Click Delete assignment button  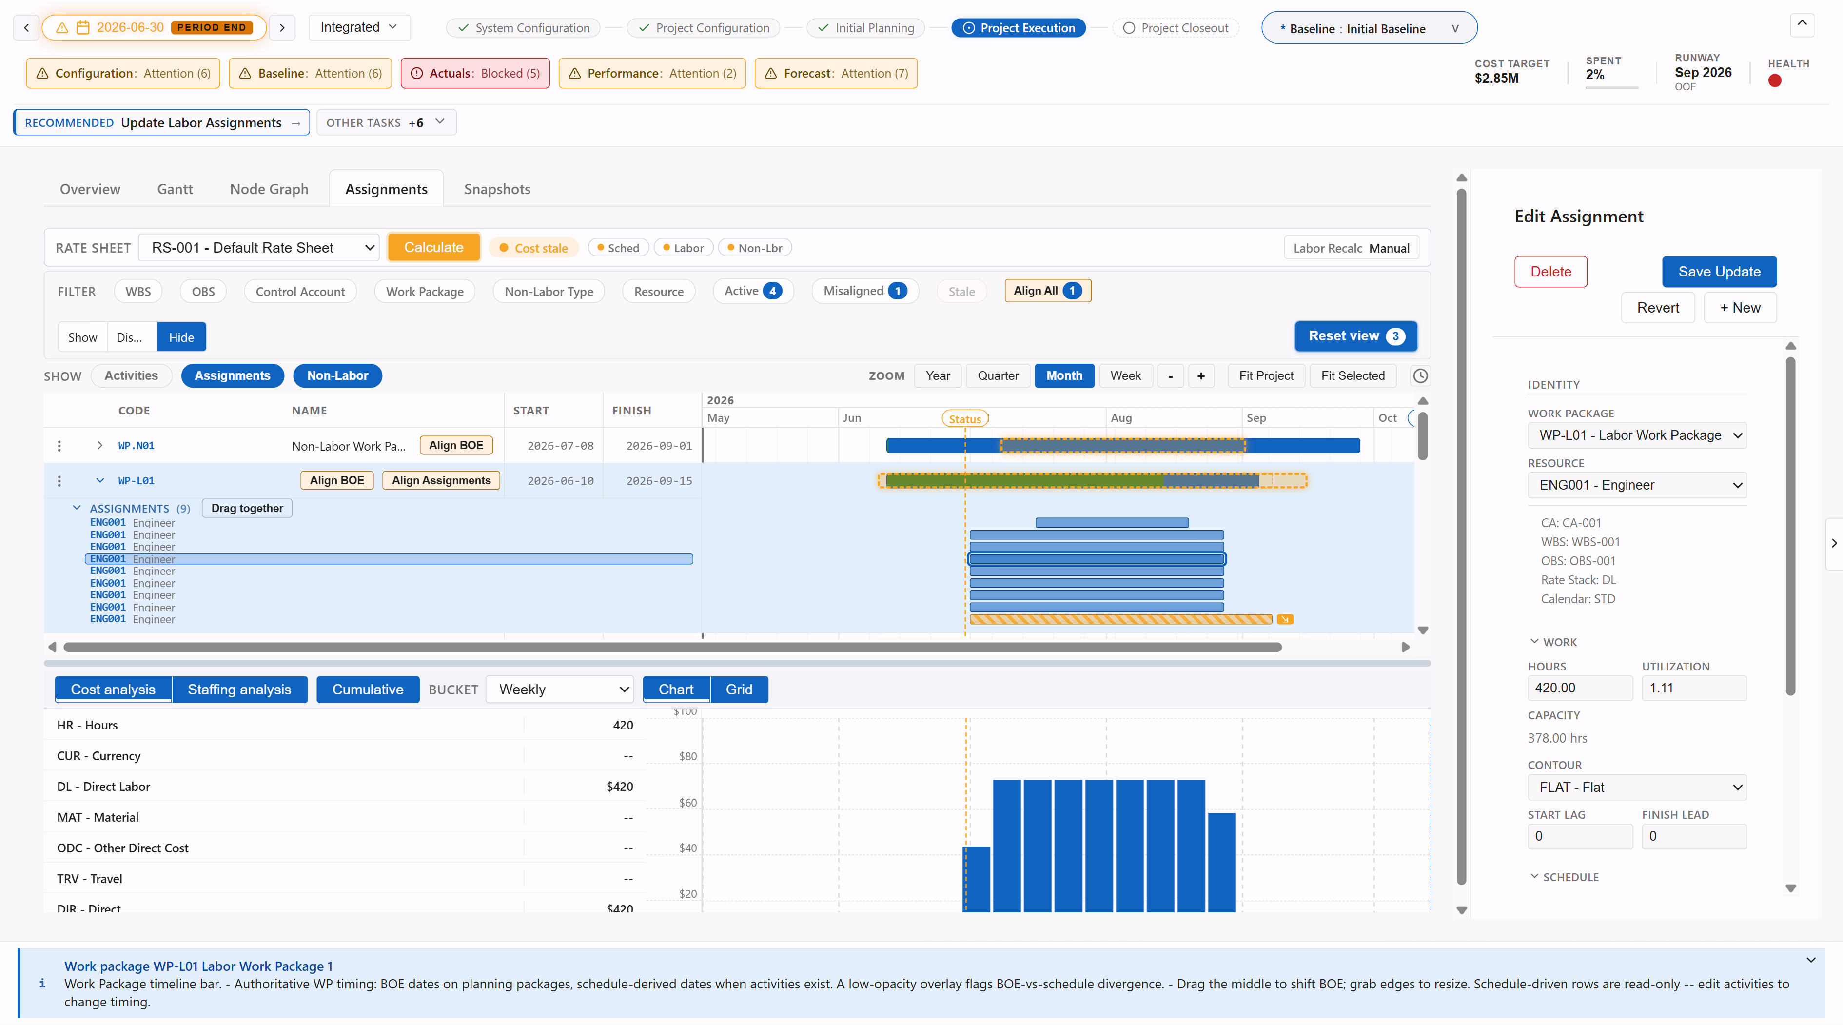point(1551,272)
